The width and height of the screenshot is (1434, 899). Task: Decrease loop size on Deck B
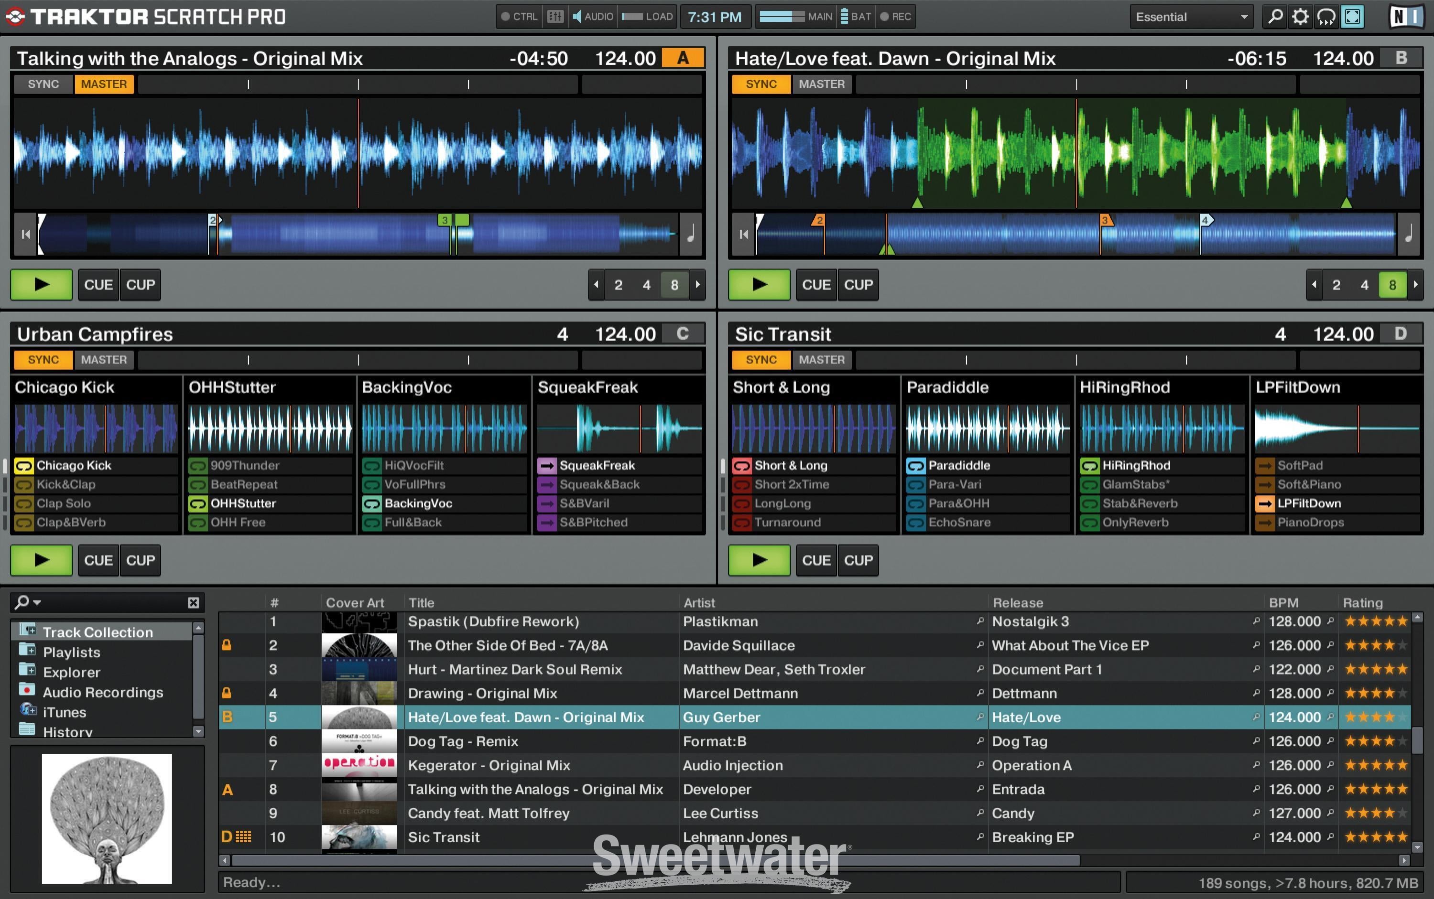pos(1314,284)
